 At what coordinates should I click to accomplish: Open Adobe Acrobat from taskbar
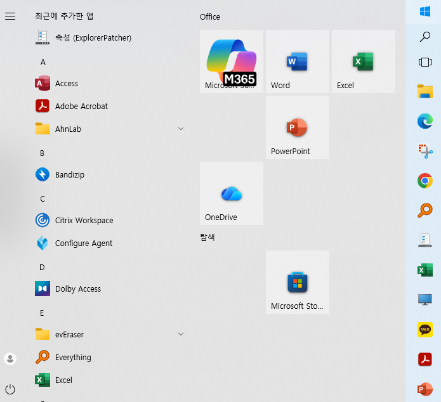[x=425, y=360]
